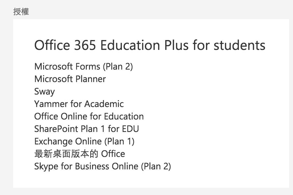Select the 最新桌面版本的 Office entry
This screenshot has height=195, width=293.
(x=79, y=154)
